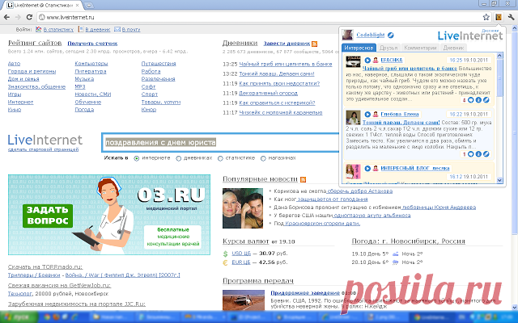
Task: Switch to the Интересное tab in popup
Action: point(359,48)
